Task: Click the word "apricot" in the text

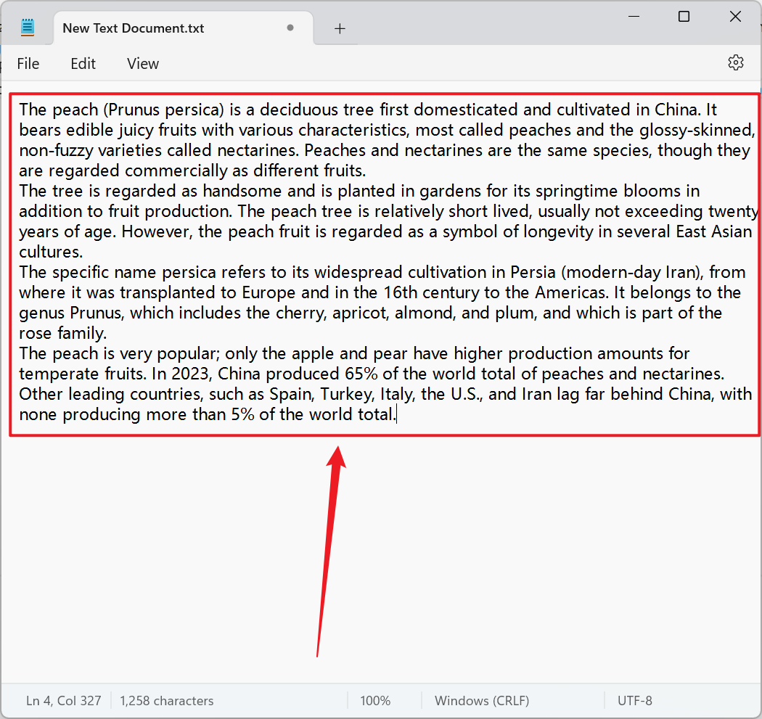Action: click(360, 313)
